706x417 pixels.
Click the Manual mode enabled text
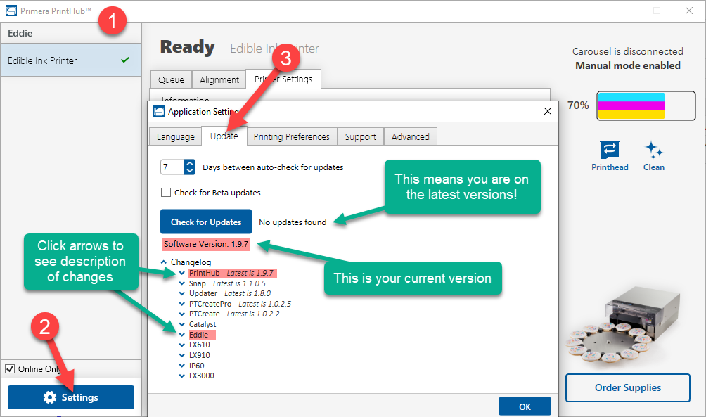click(628, 65)
